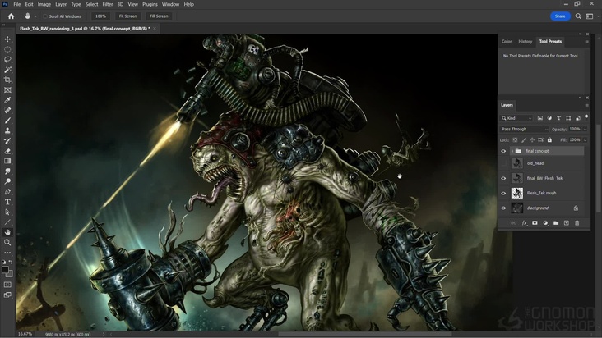Click the Fill Screen button
602x338 pixels.
(159, 16)
